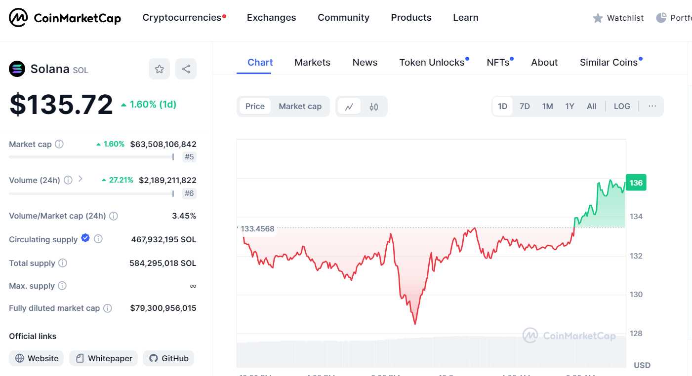The height and width of the screenshot is (376, 692).
Task: Click the Market cap info icon
Action: coord(59,144)
